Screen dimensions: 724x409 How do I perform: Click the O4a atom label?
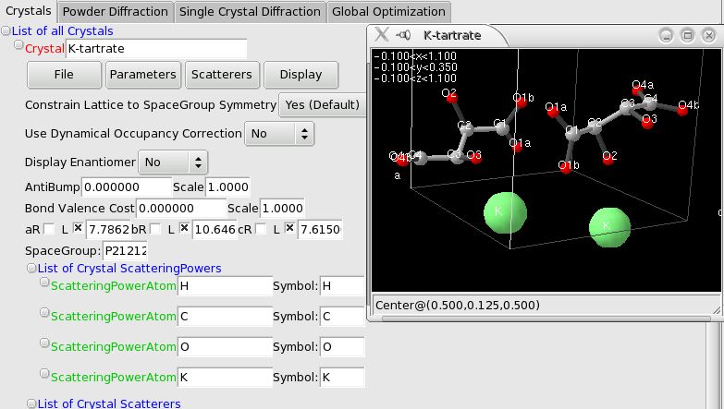(x=643, y=85)
